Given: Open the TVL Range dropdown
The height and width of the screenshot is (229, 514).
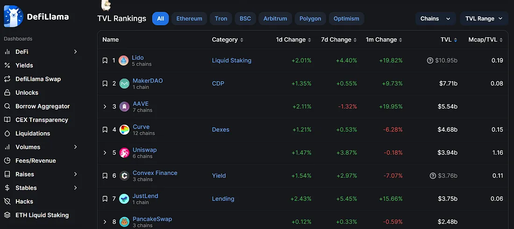Looking at the screenshot, I should click(484, 19).
